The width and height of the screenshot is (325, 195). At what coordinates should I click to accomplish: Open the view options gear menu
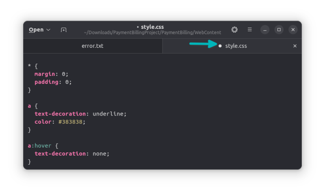point(234,30)
